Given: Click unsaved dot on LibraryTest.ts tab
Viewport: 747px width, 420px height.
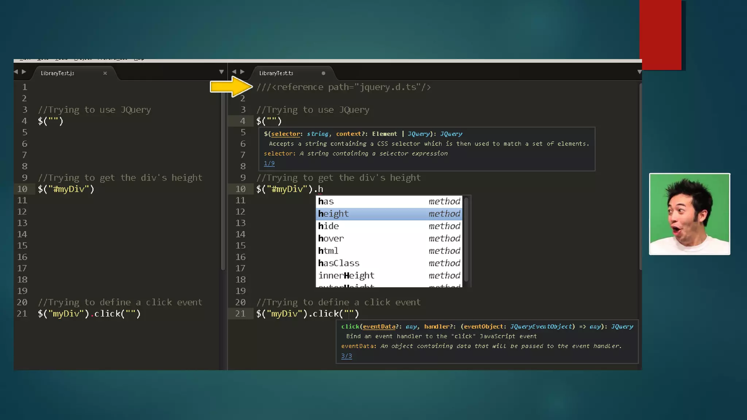Looking at the screenshot, I should (323, 73).
